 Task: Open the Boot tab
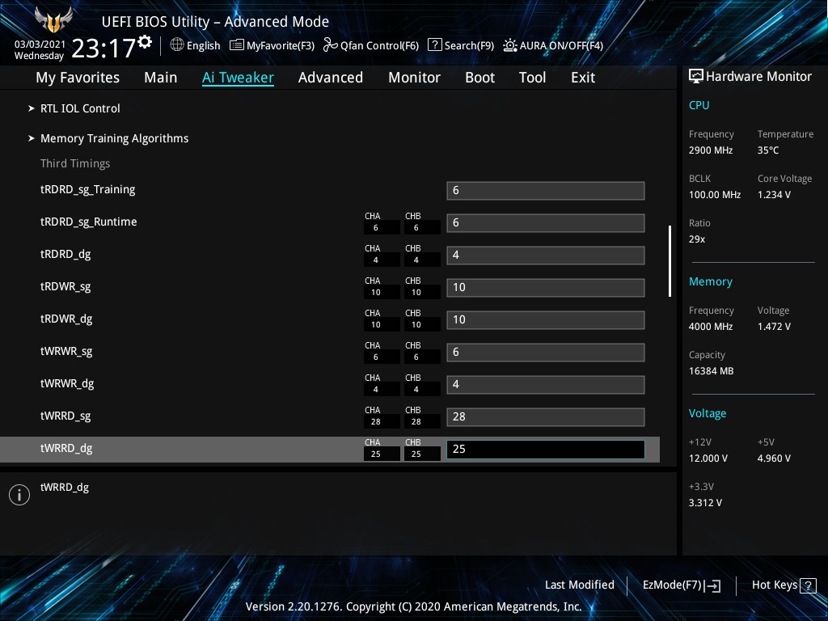[480, 78]
